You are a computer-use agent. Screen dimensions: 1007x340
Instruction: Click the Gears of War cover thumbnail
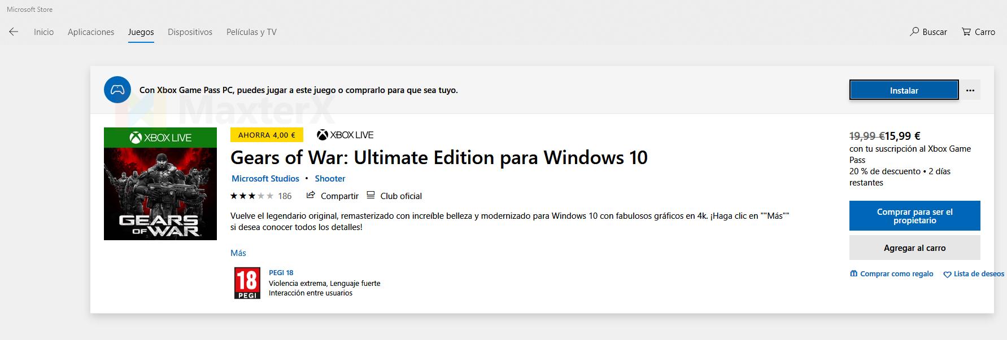coord(160,184)
